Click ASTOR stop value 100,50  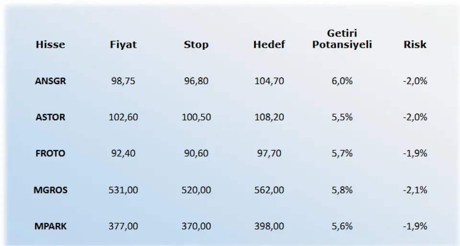(196, 117)
